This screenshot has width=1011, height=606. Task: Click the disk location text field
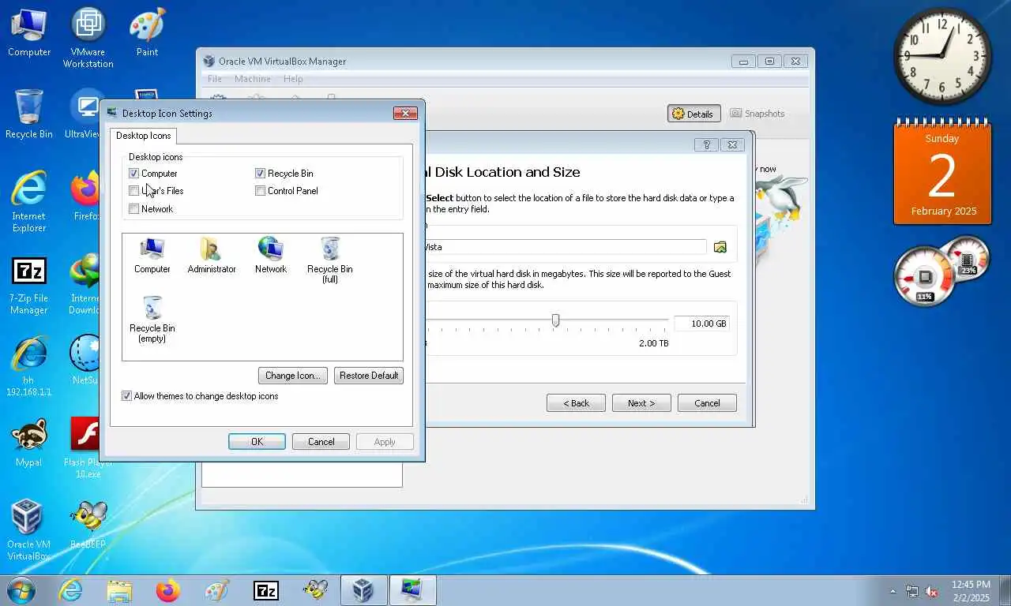pyautogui.click(x=566, y=247)
